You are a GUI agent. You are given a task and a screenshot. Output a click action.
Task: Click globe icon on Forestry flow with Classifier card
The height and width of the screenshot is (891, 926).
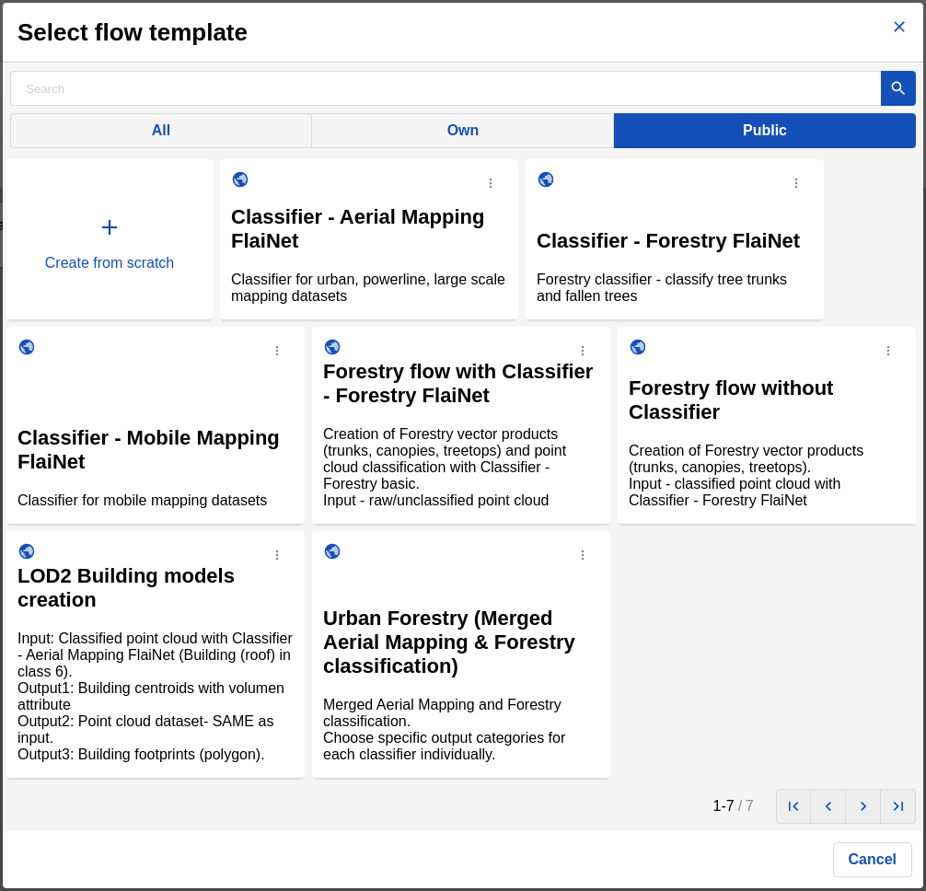pos(332,347)
